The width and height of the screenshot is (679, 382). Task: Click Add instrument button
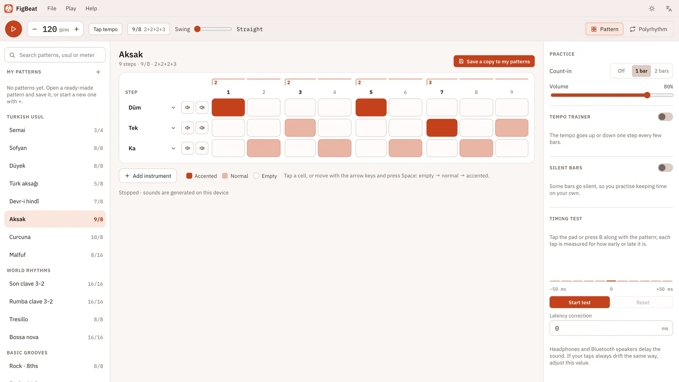click(x=148, y=176)
